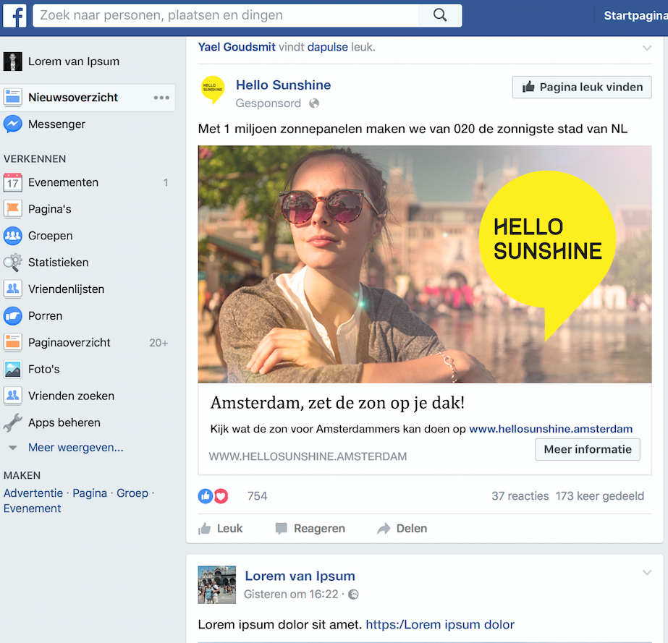Open Lorem van Ipsum post author link
The height and width of the screenshot is (643, 668).
(x=300, y=576)
